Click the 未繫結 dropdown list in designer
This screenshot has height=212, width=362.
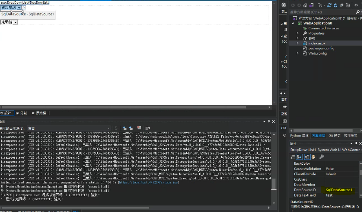point(9,22)
